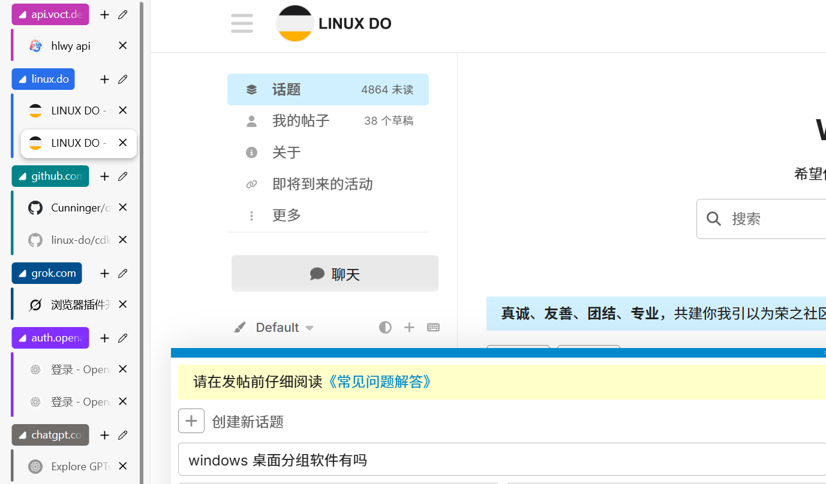Screen dimensions: 826x484
Task: Edit the api.voct.de group name
Action: tap(123, 14)
